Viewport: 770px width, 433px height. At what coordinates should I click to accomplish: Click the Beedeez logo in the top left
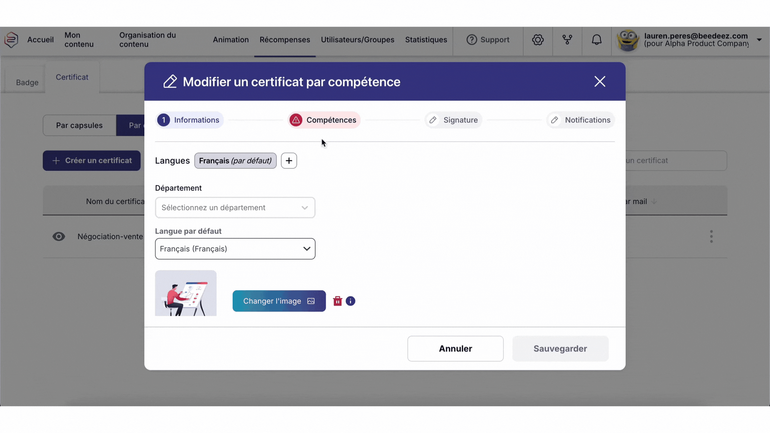click(12, 40)
